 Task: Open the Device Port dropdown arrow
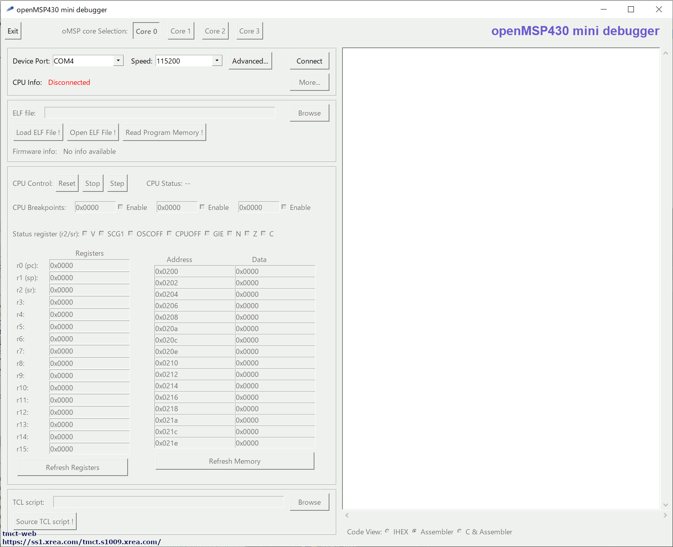[118, 60]
